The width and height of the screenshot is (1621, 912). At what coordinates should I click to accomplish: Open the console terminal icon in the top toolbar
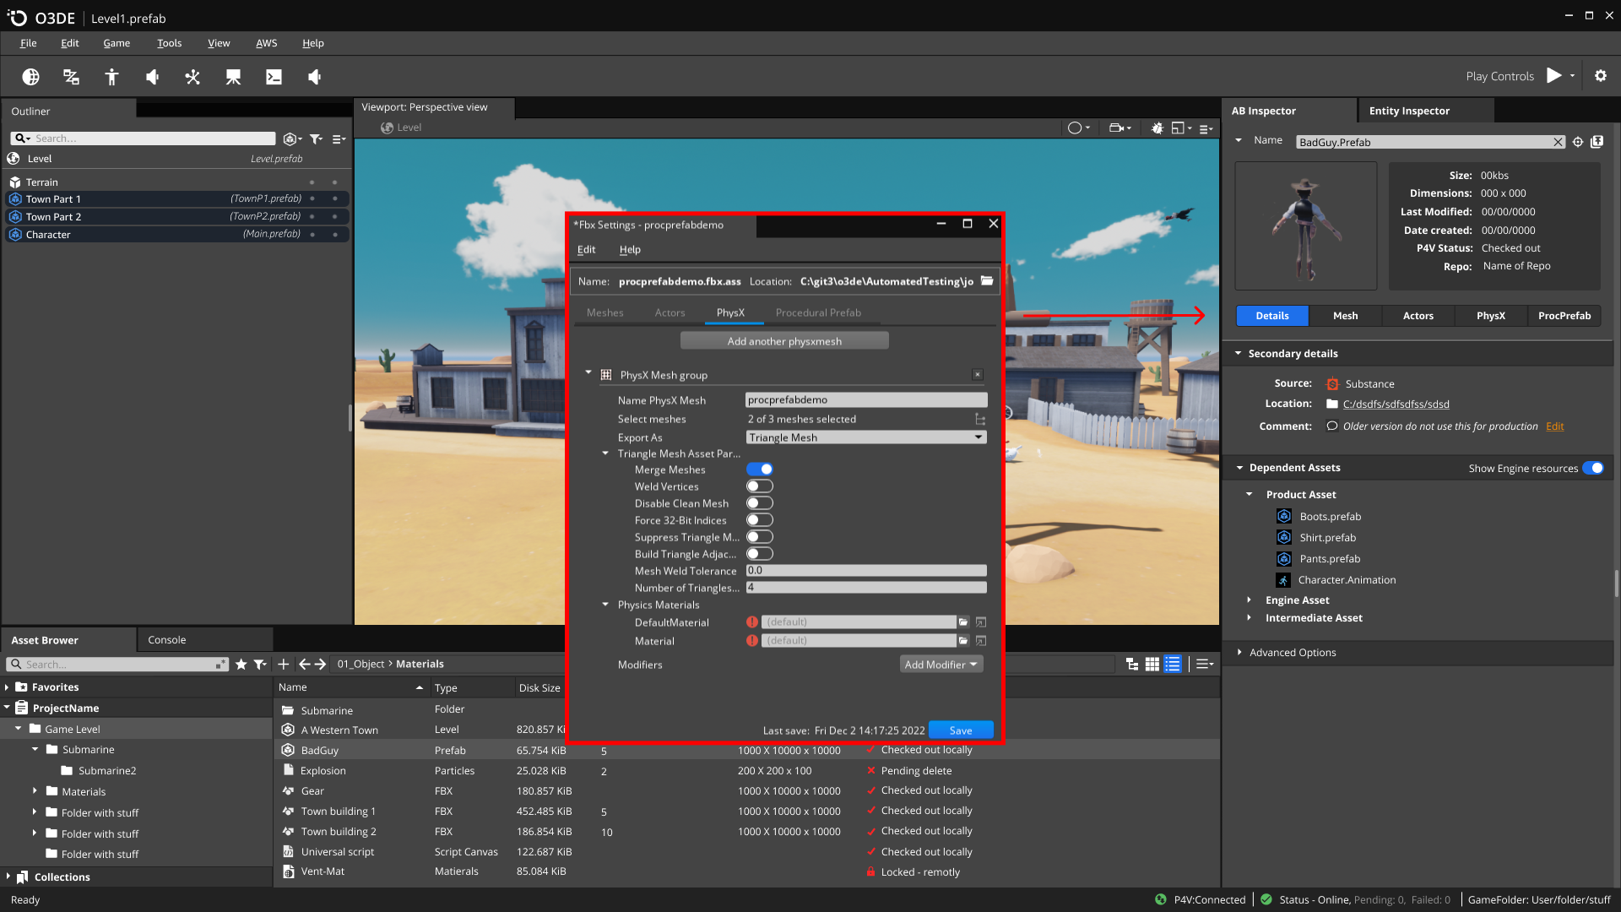[x=274, y=76]
